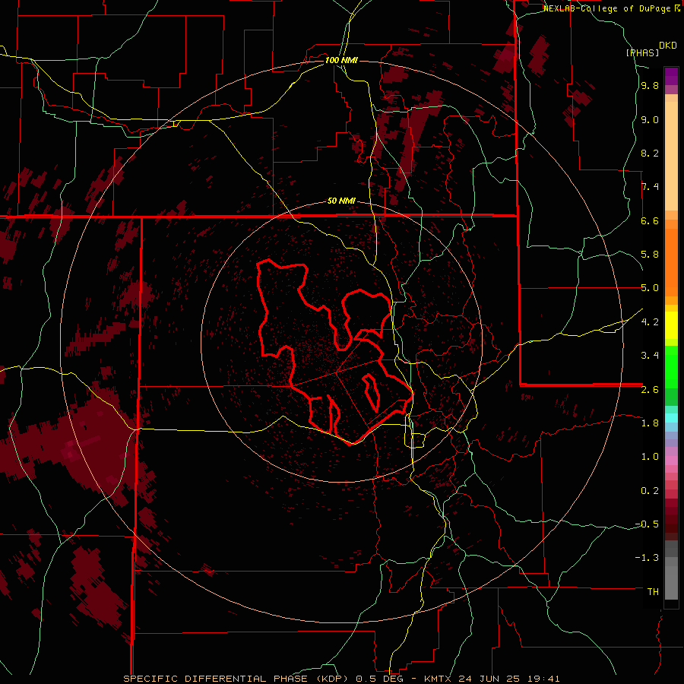Click the 0.2 value on the scale

click(x=650, y=491)
